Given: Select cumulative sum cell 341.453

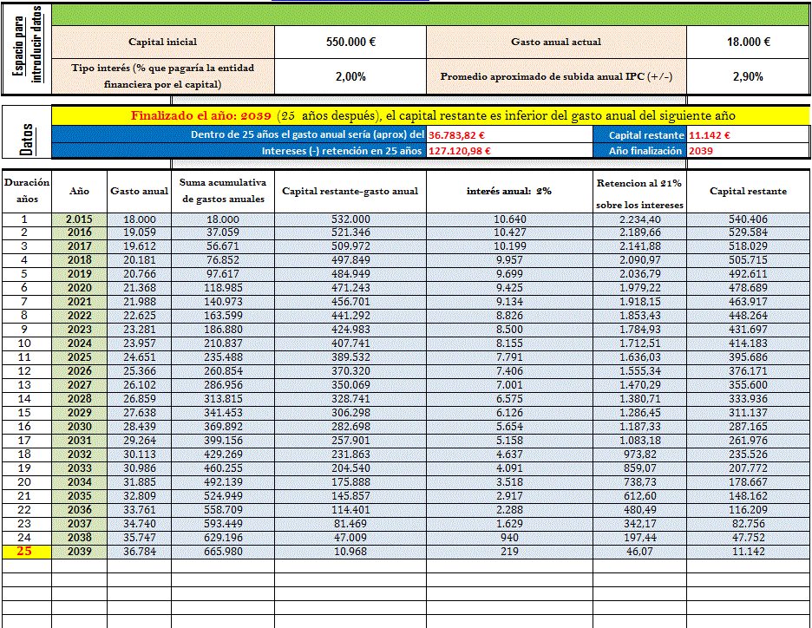Looking at the screenshot, I should [x=223, y=413].
